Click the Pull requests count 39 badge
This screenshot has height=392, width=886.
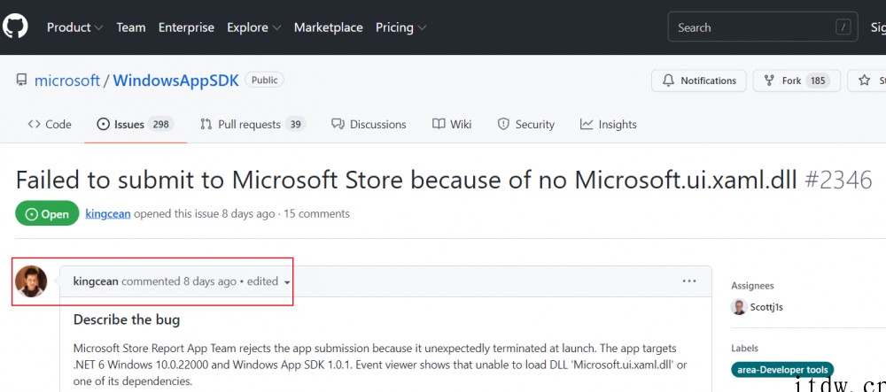[x=296, y=124]
